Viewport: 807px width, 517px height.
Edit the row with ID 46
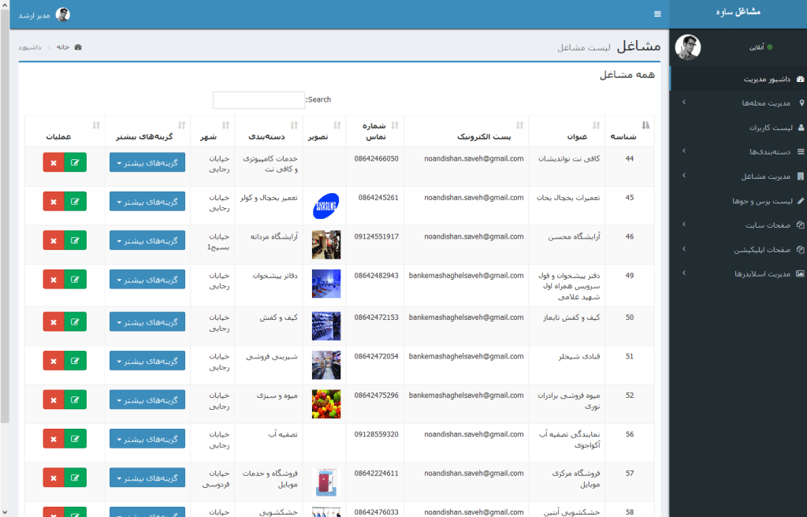[x=75, y=240]
